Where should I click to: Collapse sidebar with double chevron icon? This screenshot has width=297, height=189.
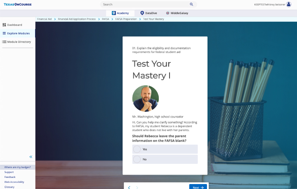coord(31,157)
